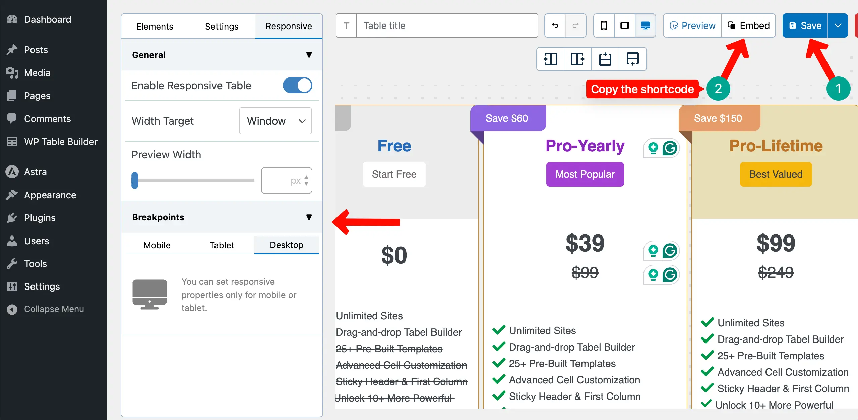This screenshot has width=858, height=420.
Task: Click the Embed button
Action: [748, 25]
